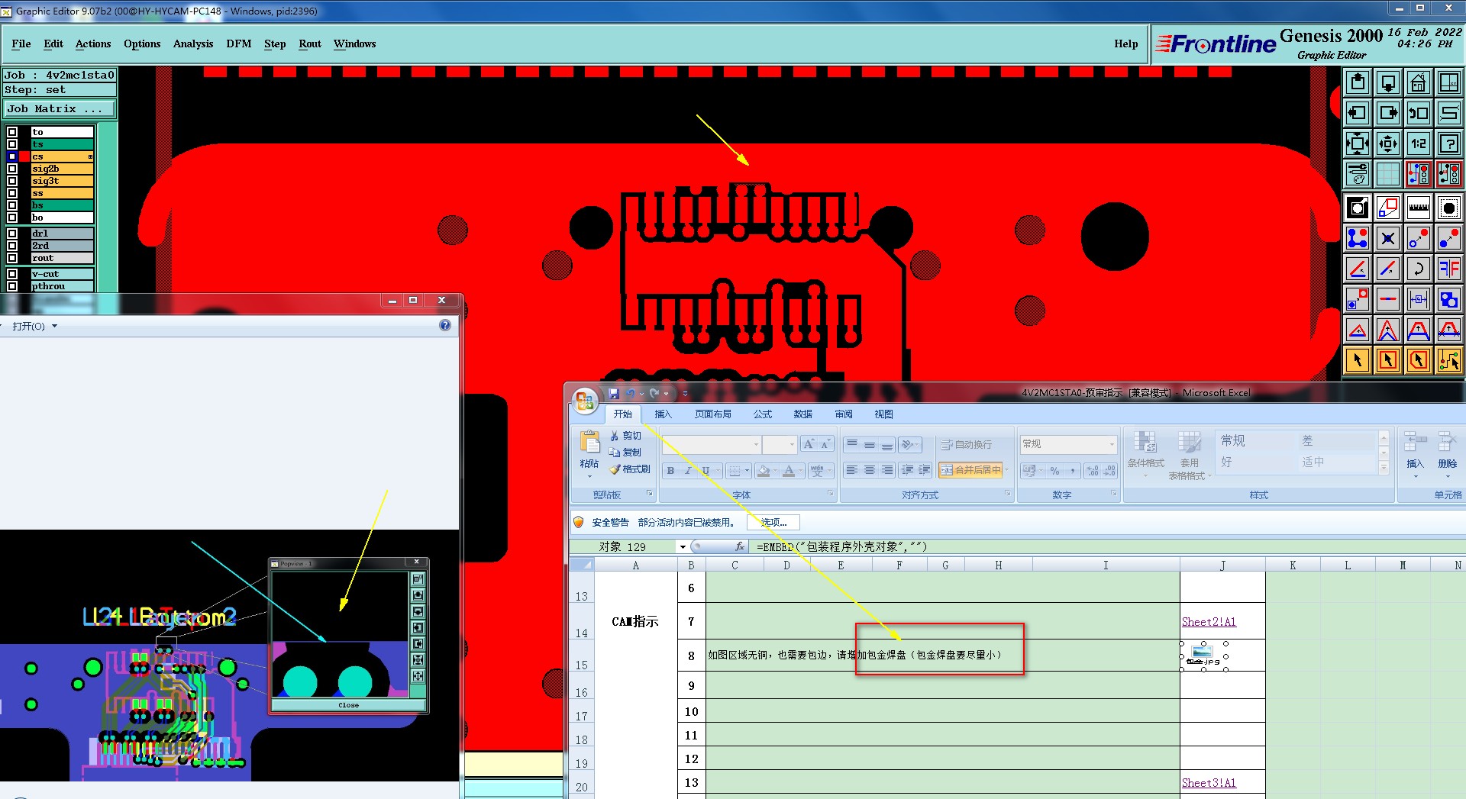
Task: Click the save icon in Excel quick access
Action: pos(614,394)
